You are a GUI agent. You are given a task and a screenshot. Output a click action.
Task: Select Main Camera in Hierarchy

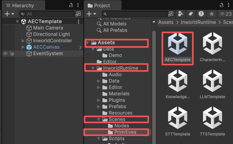tap(48, 28)
